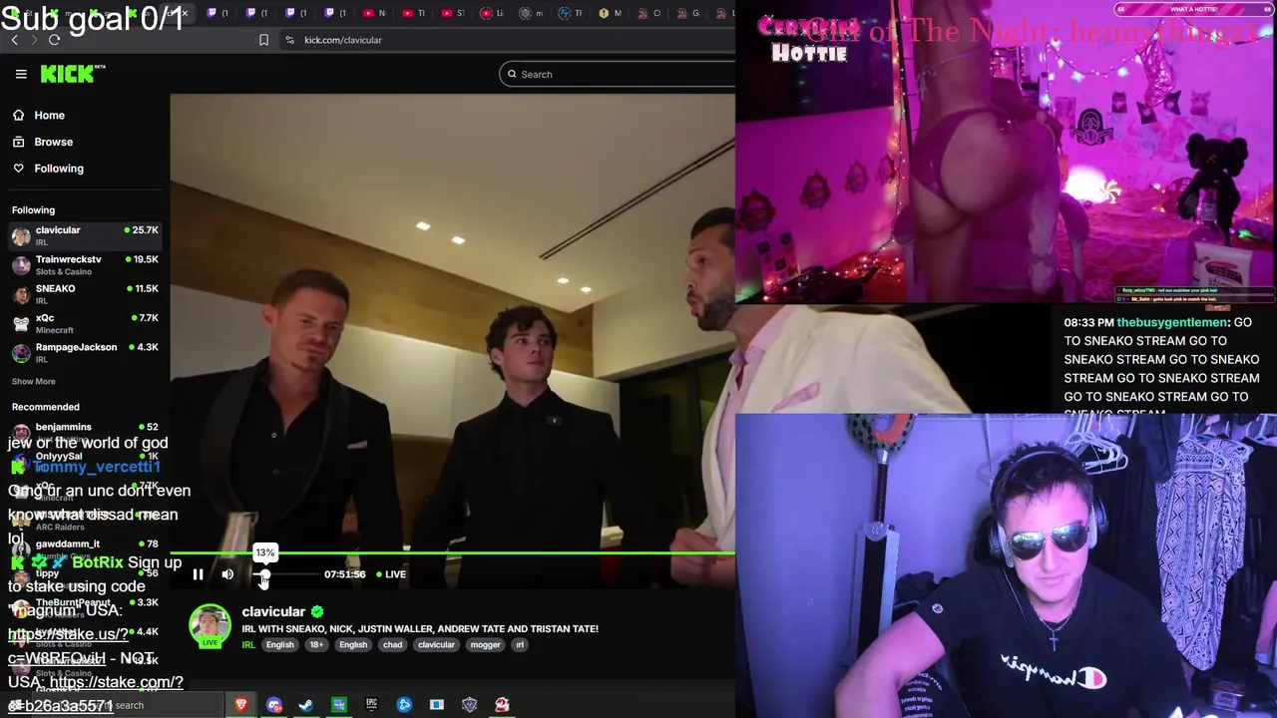
Task: Select the chad stream tag
Action: point(393,645)
